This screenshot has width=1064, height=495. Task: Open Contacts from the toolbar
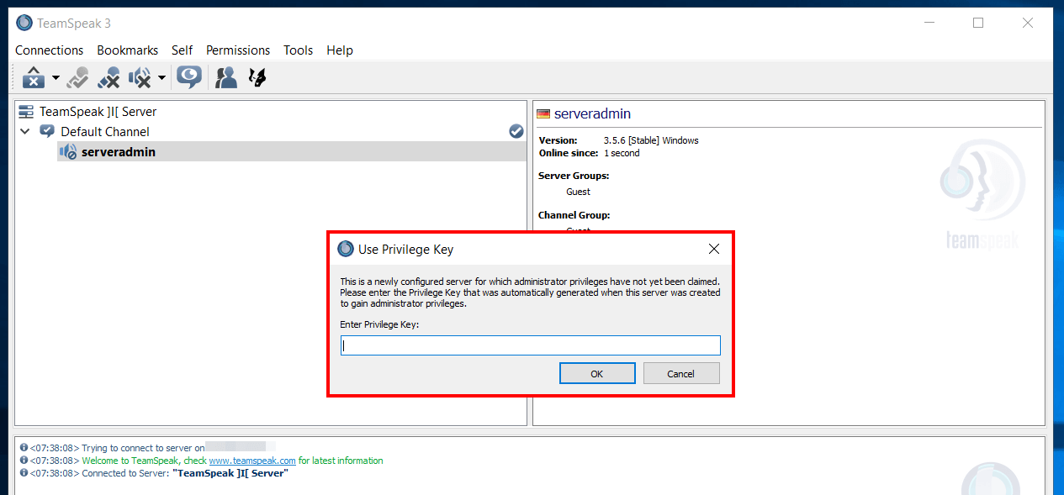coord(225,78)
